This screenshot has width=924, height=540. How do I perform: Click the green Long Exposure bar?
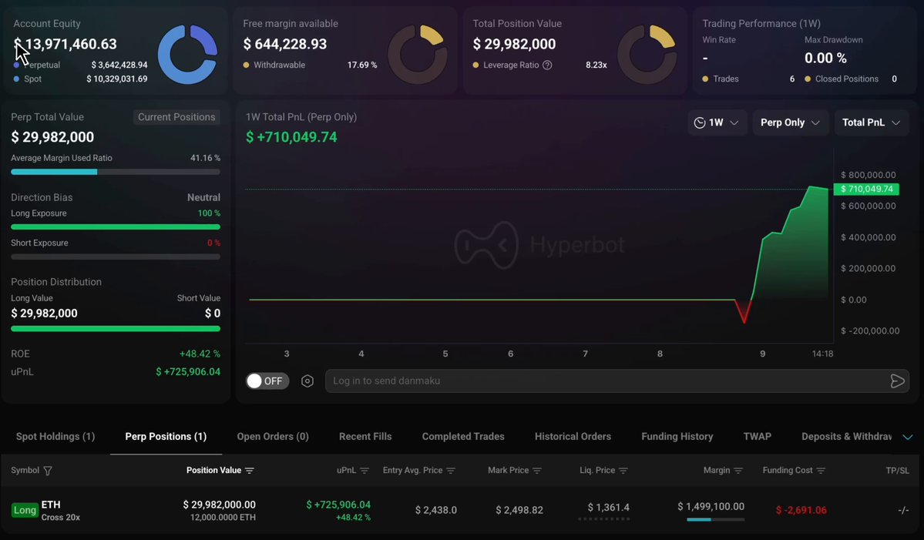pos(116,226)
